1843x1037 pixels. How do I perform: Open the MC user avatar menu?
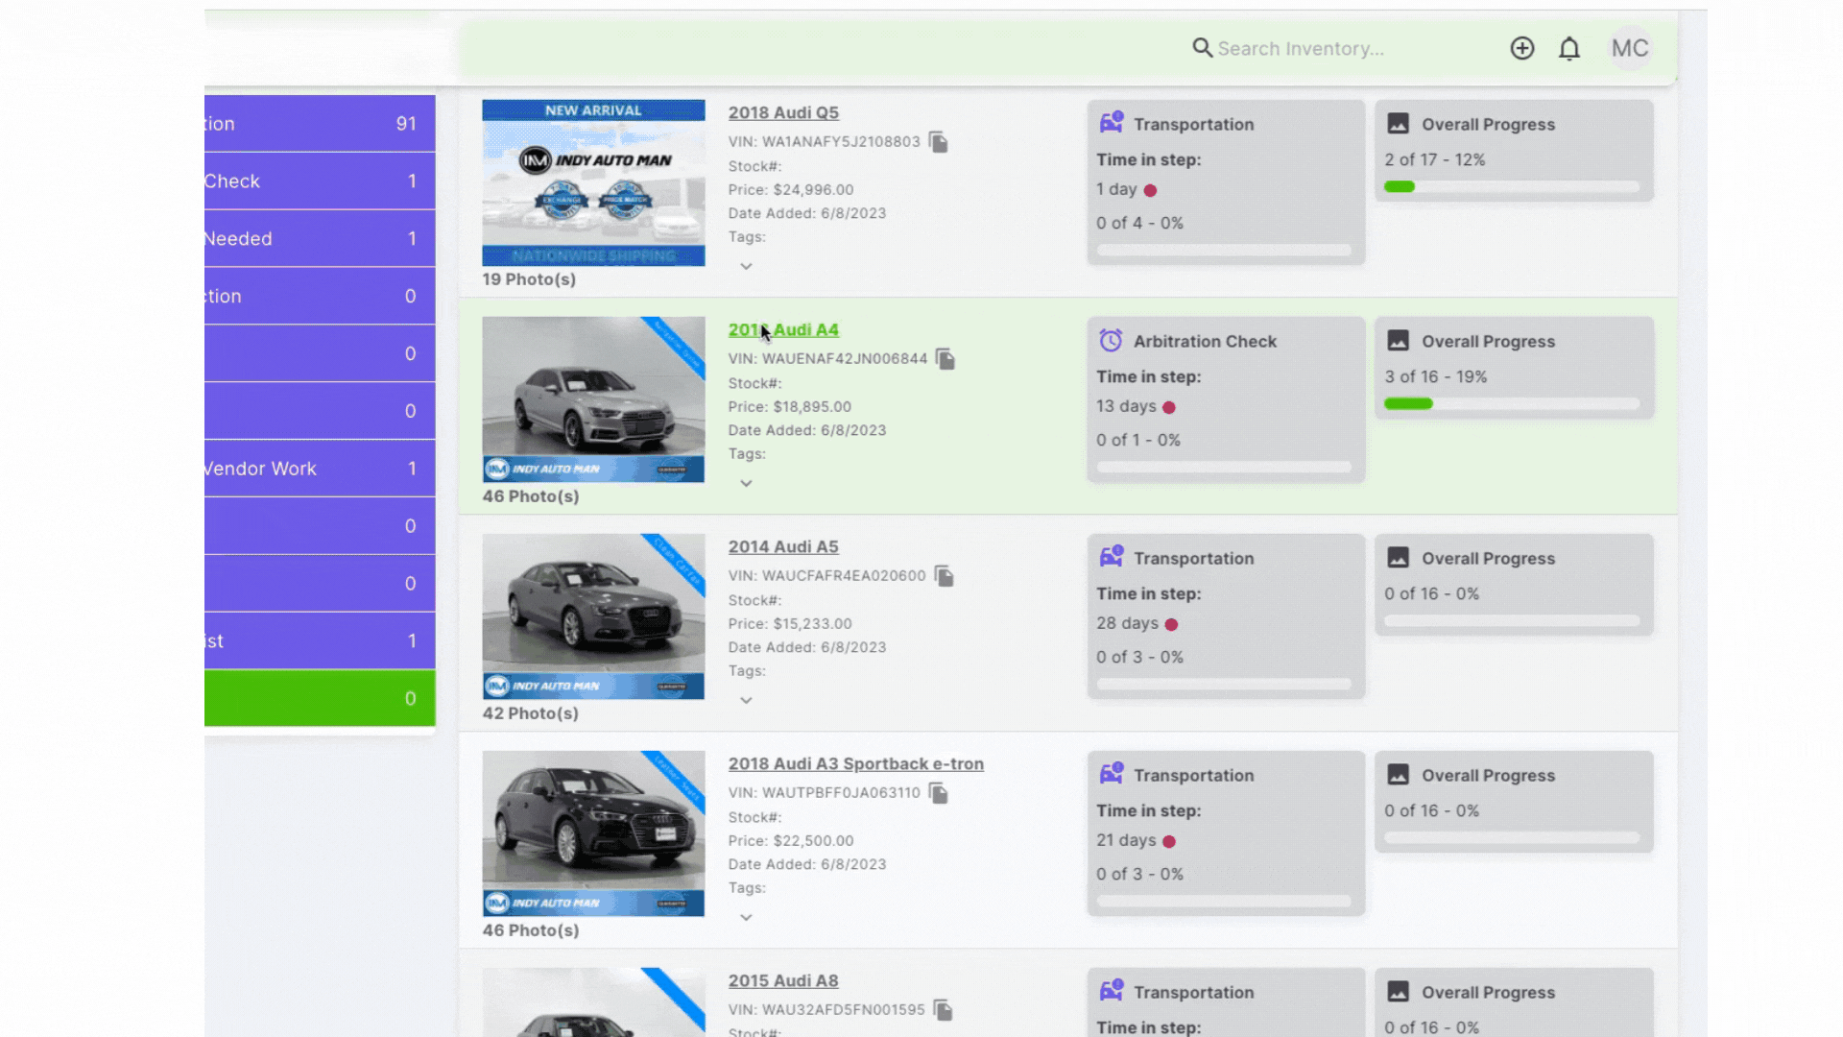(1630, 48)
